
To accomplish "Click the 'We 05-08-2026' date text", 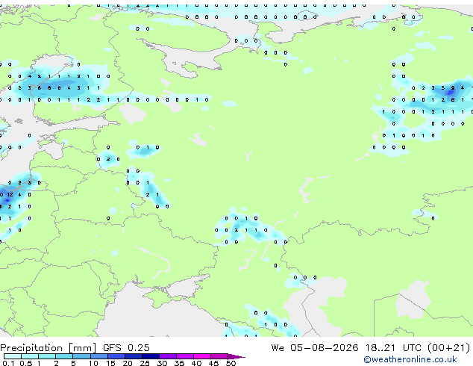I will tap(315, 348).
